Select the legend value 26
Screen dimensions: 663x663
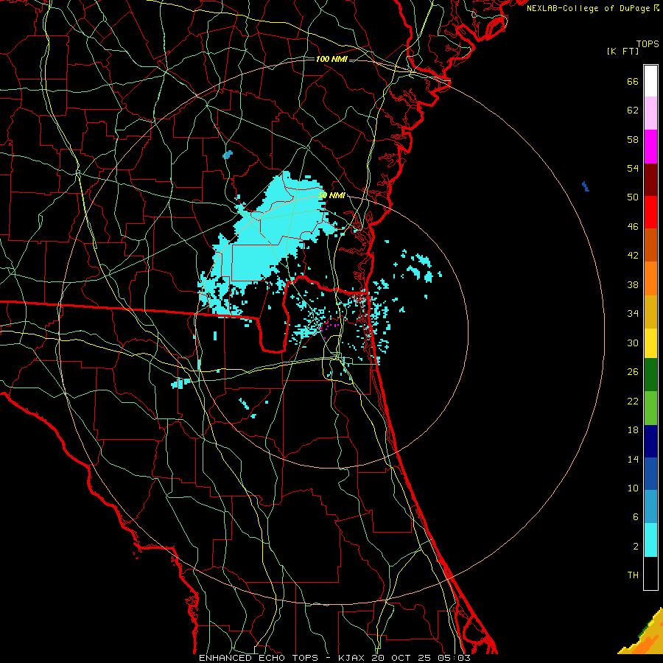633,372
